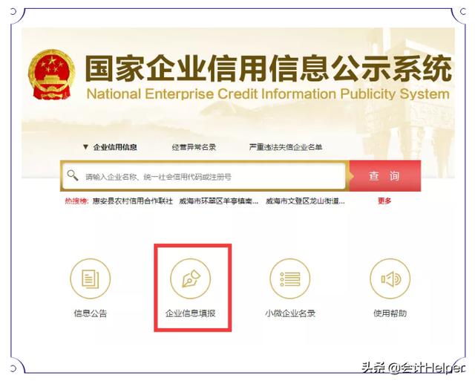The image size is (475, 384).
Task: Open the 小微企业名录 list icon
Action: pyautogui.click(x=290, y=279)
